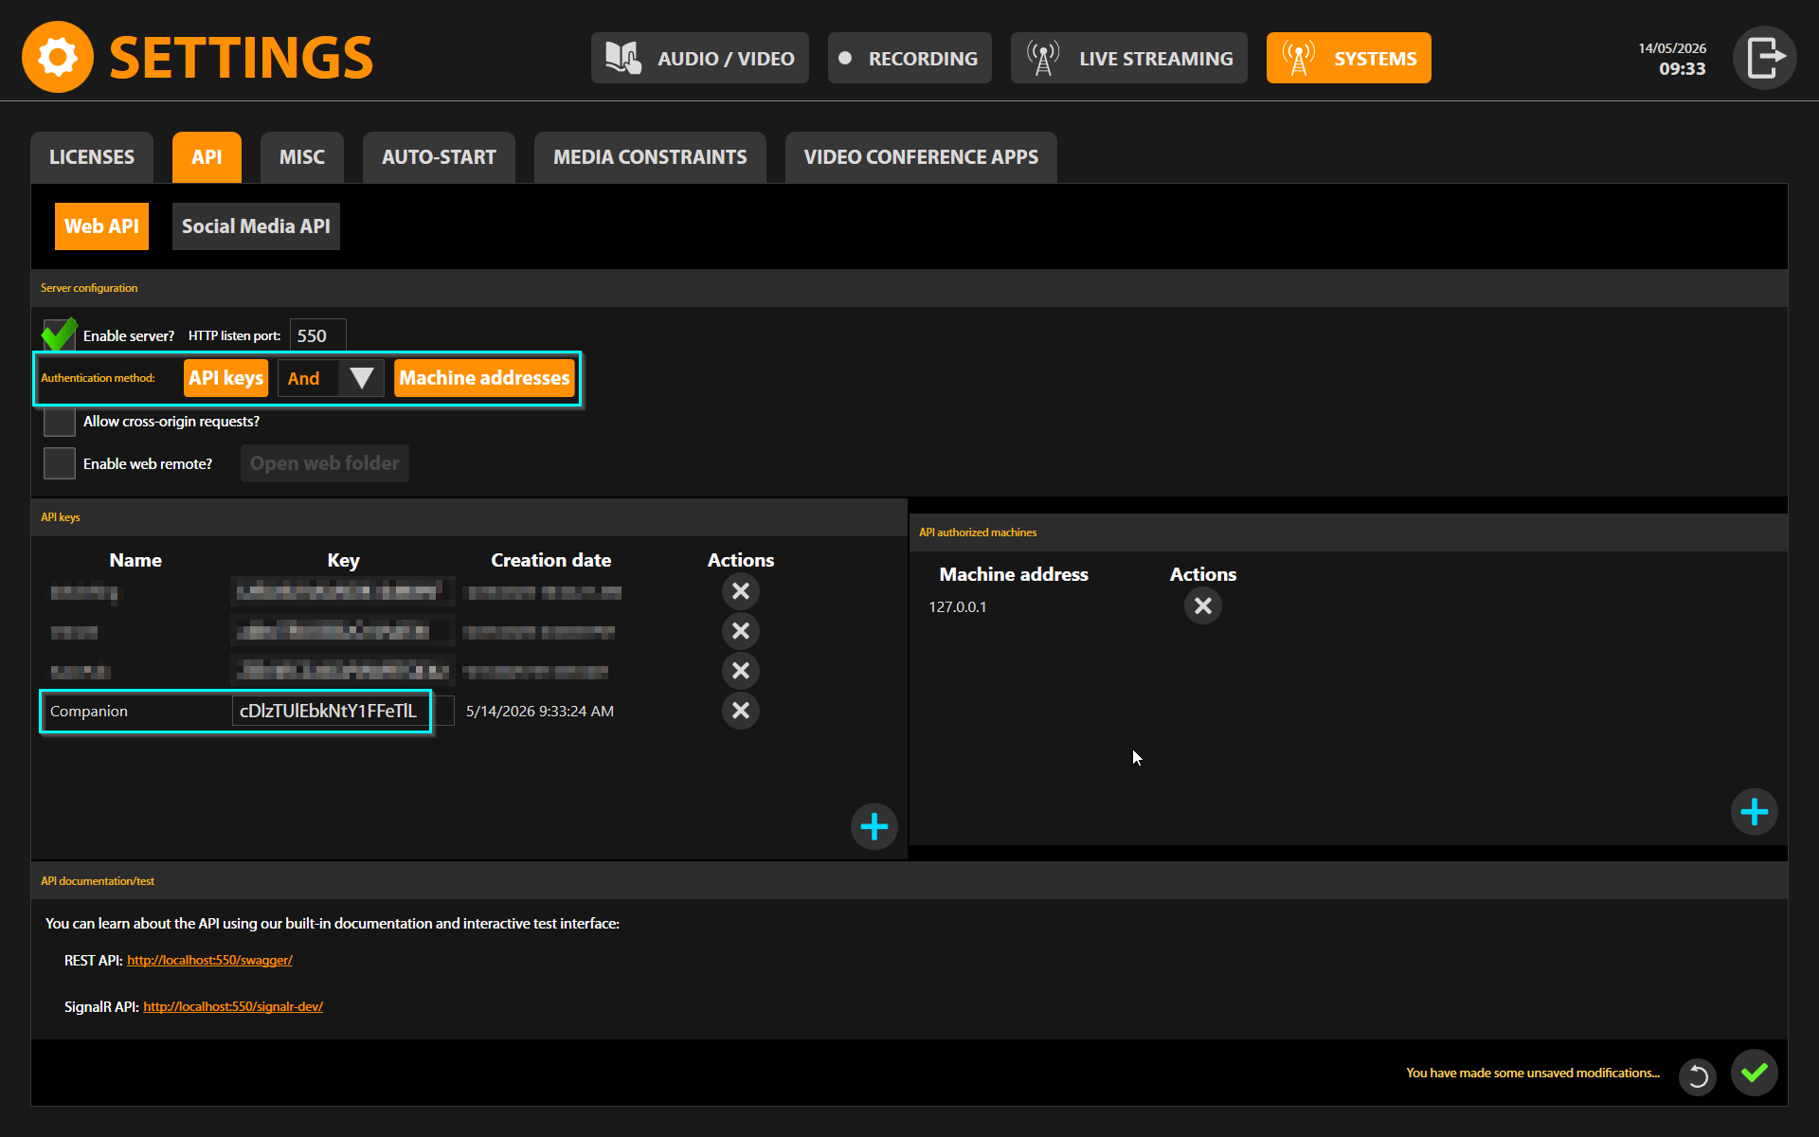Viewport: 1819px width, 1137px height.
Task: Click the orange Settings gear icon
Action: [x=58, y=57]
